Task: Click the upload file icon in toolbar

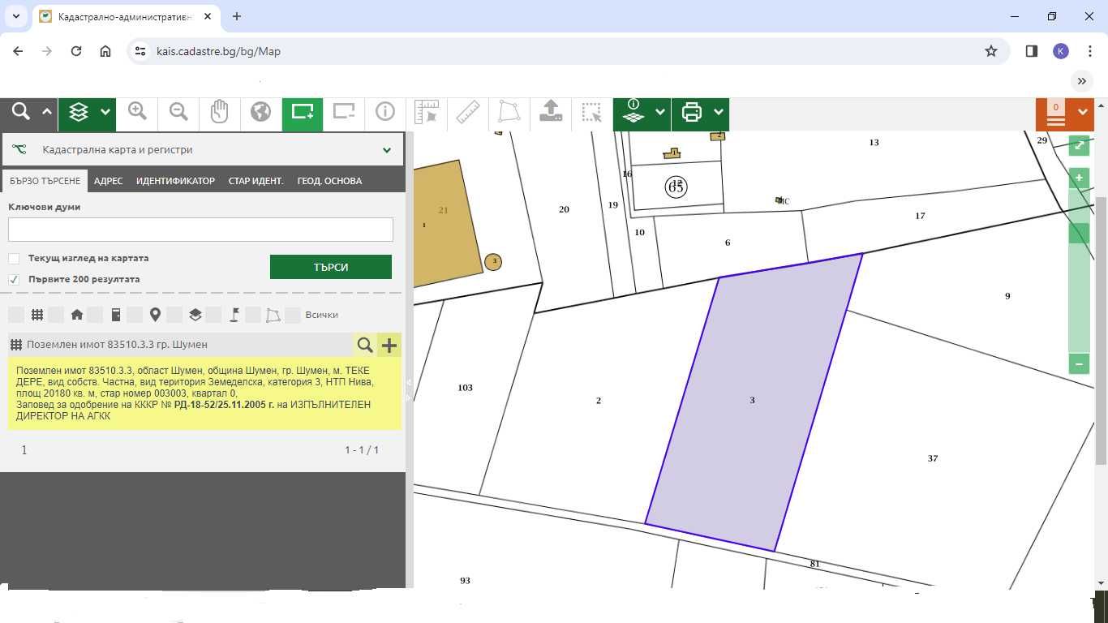Action: click(x=551, y=113)
